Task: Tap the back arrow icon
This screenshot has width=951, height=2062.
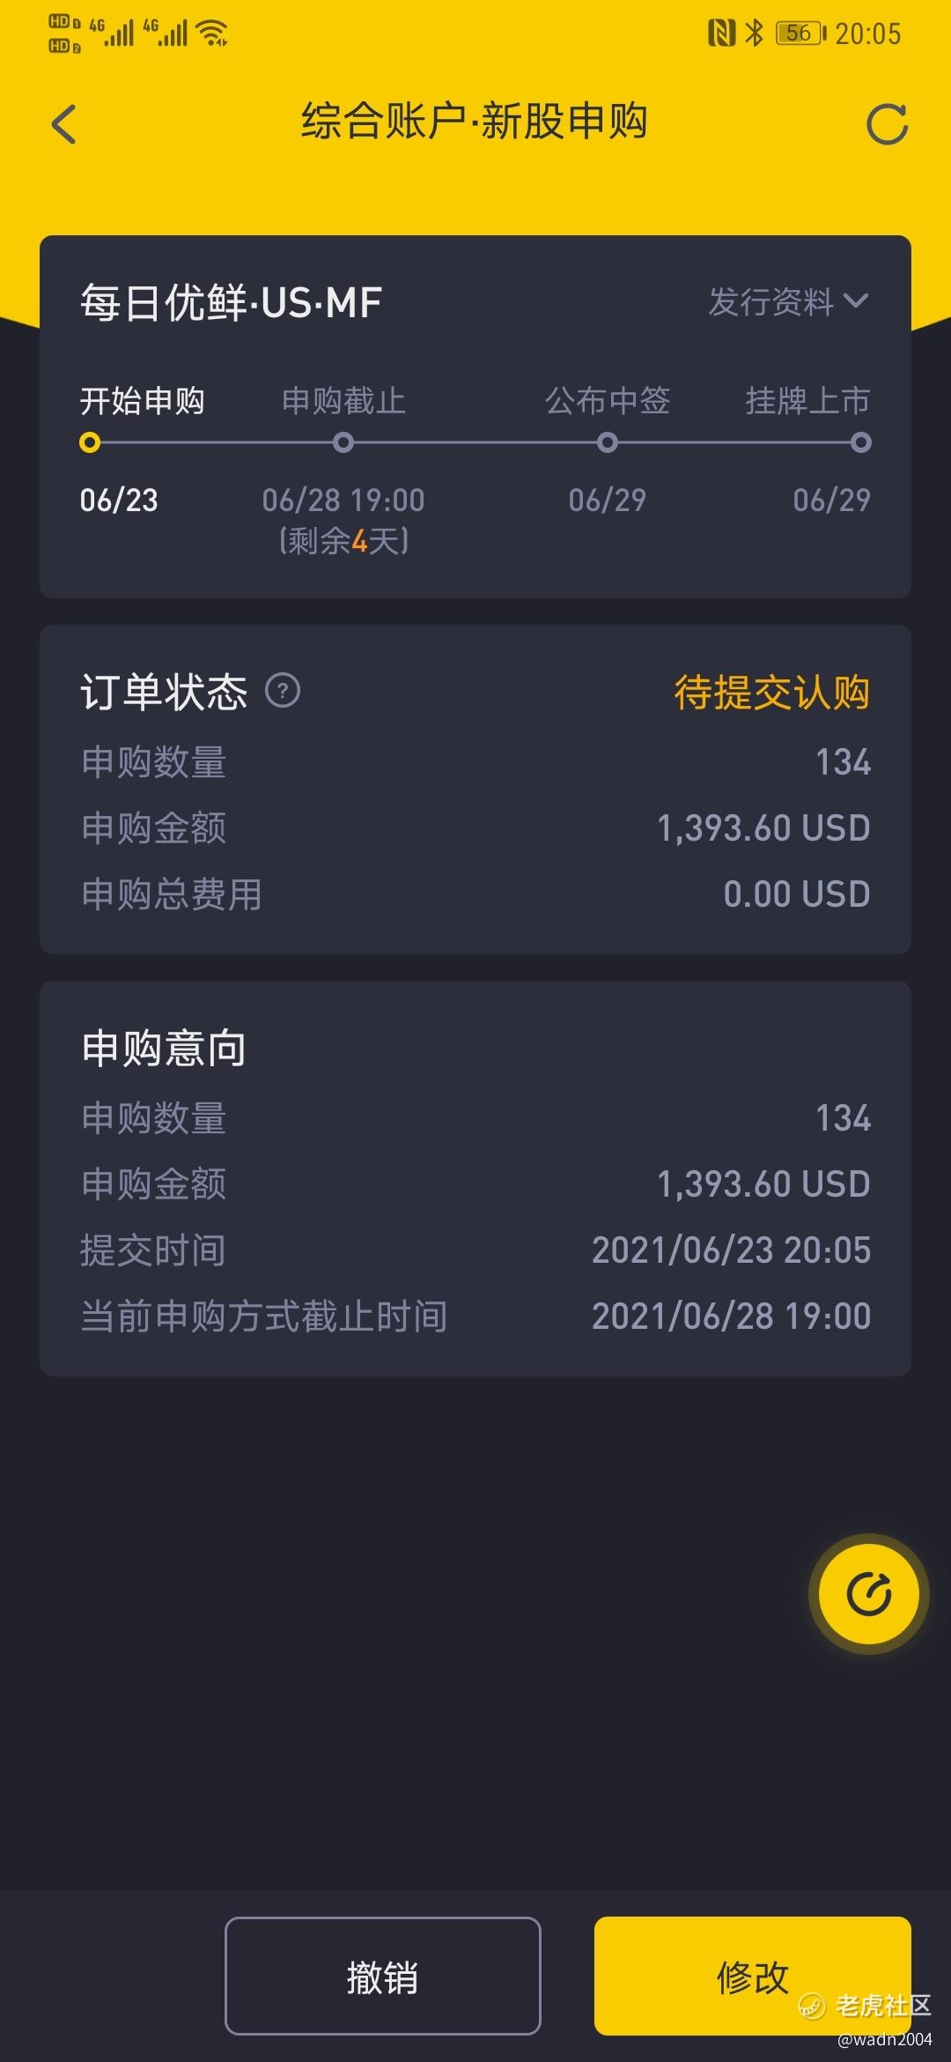Action: tap(64, 123)
